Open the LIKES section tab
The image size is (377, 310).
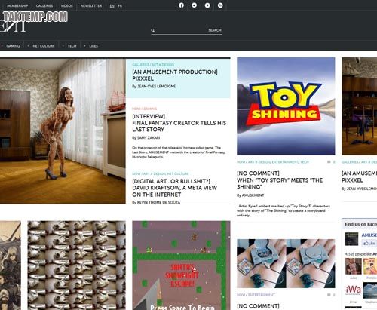93,46
